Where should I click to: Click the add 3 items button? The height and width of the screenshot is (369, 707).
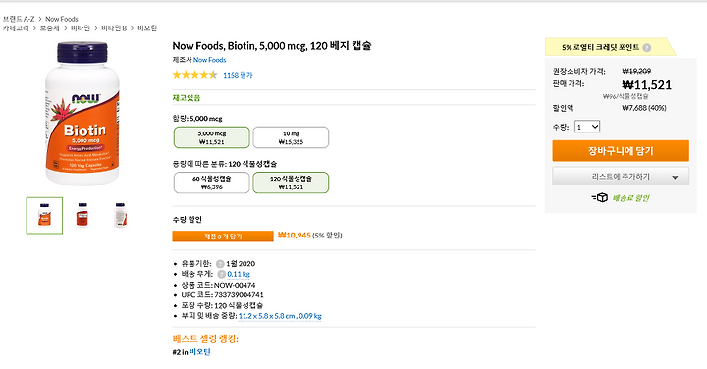(223, 237)
